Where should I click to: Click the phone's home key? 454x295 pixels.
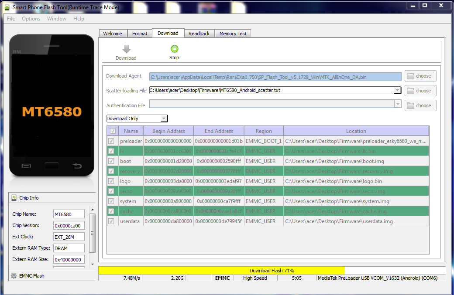click(x=52, y=166)
